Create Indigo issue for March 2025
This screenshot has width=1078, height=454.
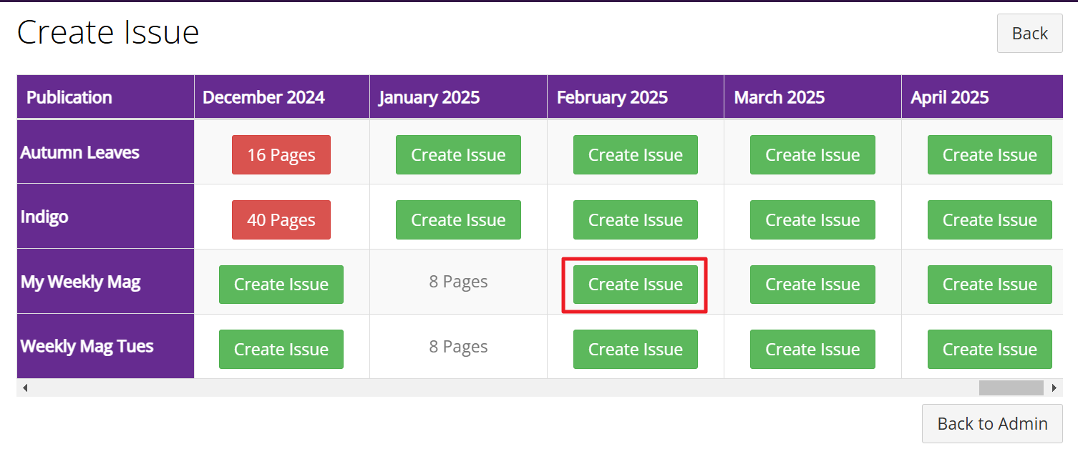(x=812, y=219)
